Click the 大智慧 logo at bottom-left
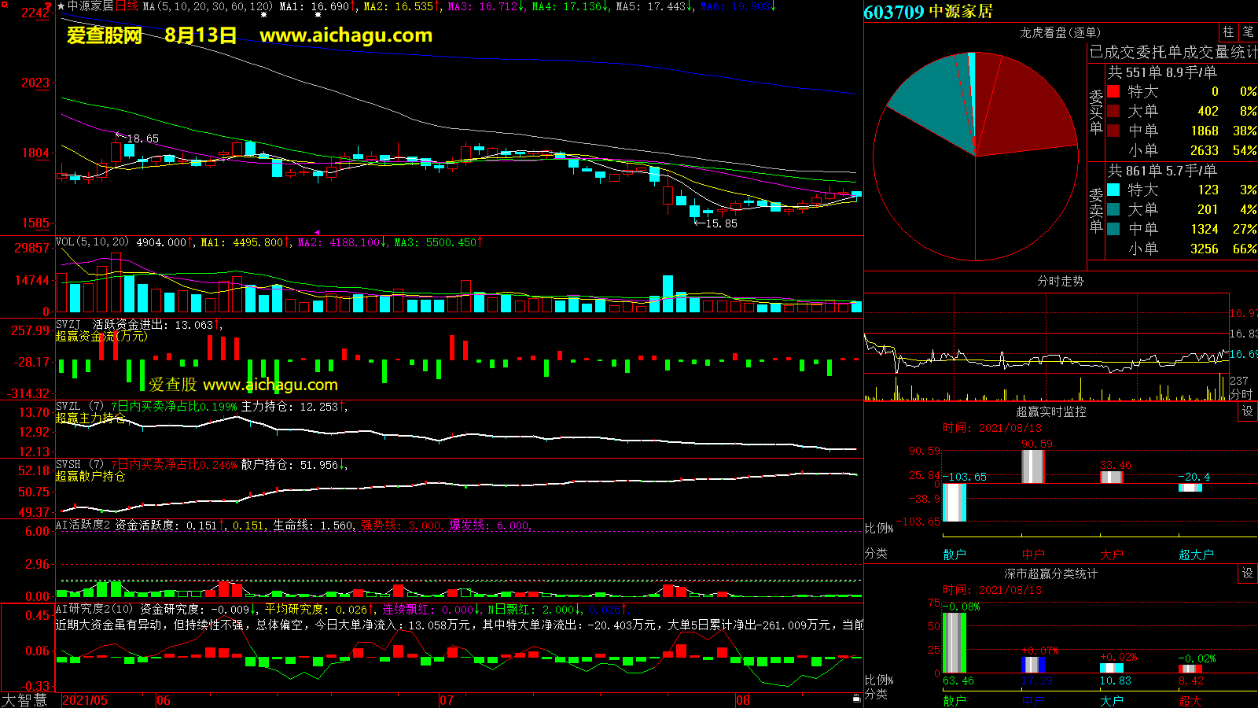 [x=24, y=699]
